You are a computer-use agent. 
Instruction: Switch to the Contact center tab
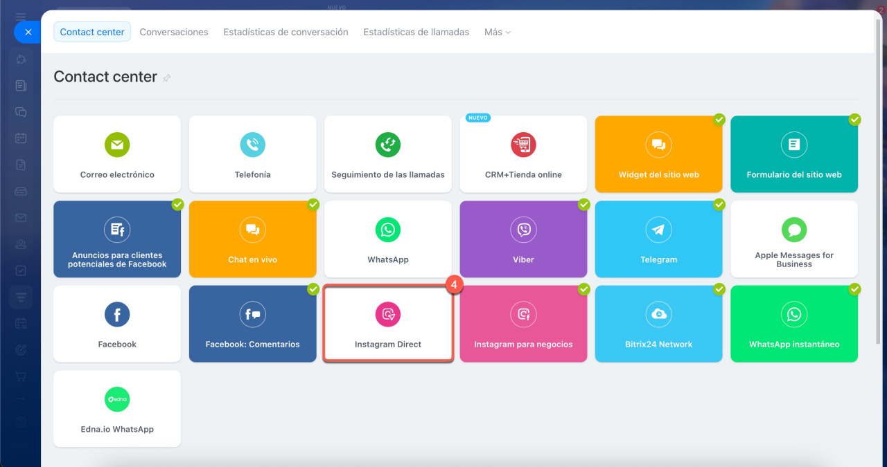pyautogui.click(x=92, y=32)
